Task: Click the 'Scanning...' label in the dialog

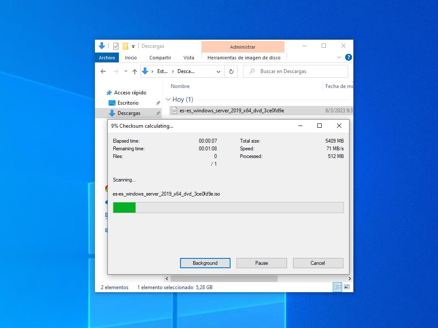Action: pyautogui.click(x=124, y=180)
